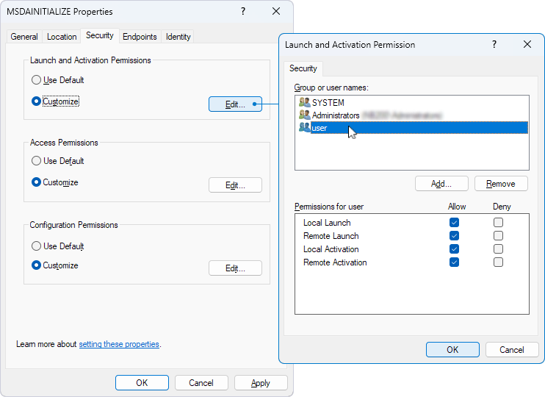545x397 pixels.
Task: Click Apply in MSDAINITIALIZE Properties window
Action: [x=261, y=383]
